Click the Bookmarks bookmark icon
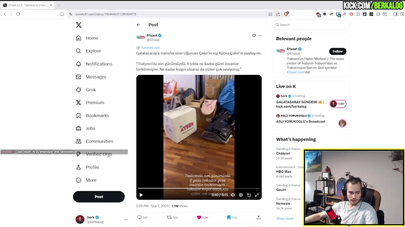405x227 pixels. pos(78,116)
